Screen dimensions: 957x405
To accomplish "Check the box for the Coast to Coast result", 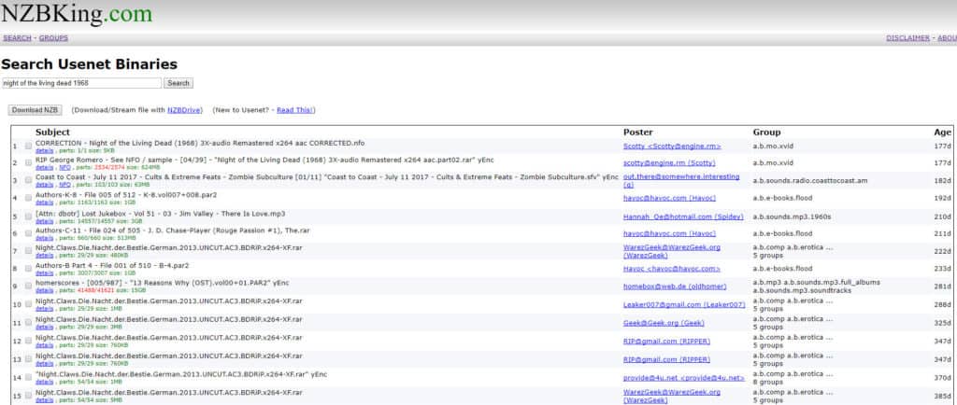I will pos(28,180).
